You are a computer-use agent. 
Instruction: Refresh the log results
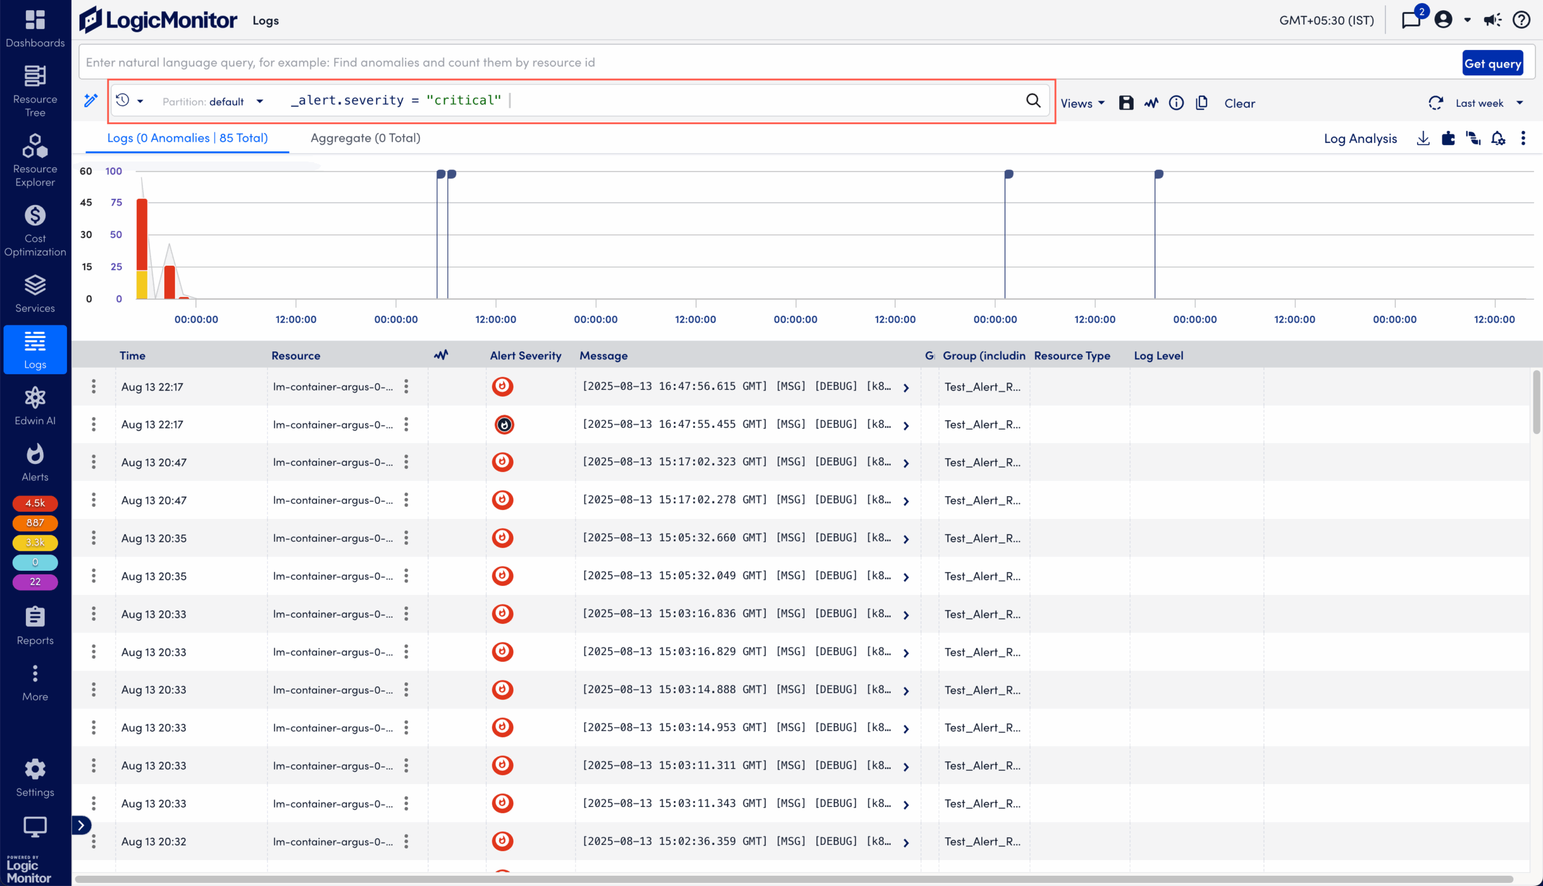(1435, 103)
